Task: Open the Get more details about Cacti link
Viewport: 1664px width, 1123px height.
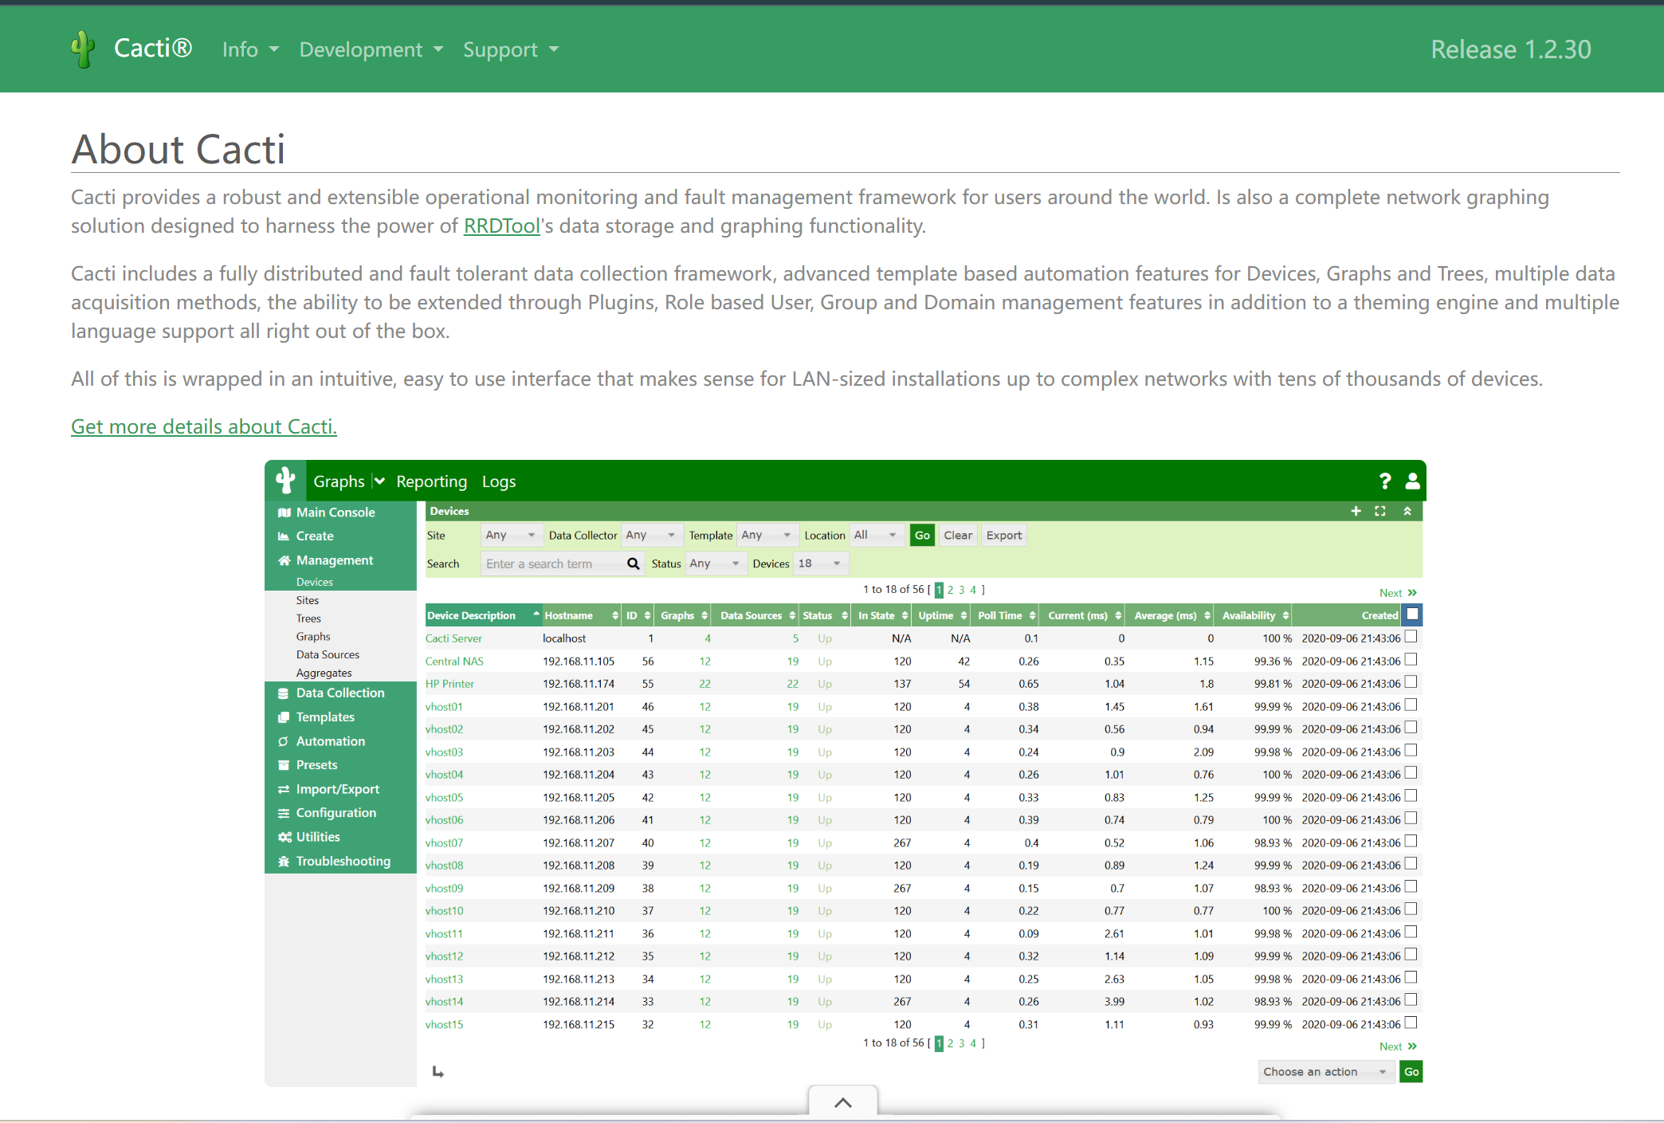Action: pos(204,426)
